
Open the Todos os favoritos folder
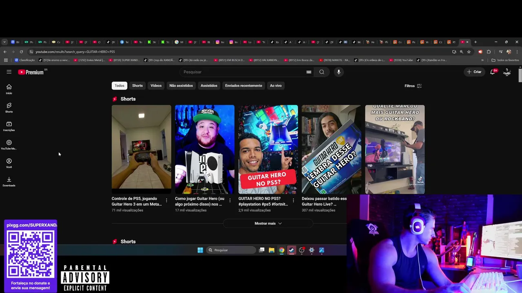pos(505,60)
